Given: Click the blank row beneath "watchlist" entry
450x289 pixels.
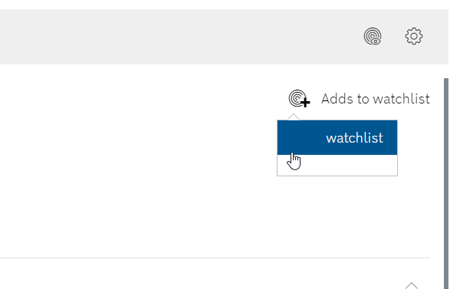Looking at the screenshot, I should pyautogui.click(x=337, y=165).
